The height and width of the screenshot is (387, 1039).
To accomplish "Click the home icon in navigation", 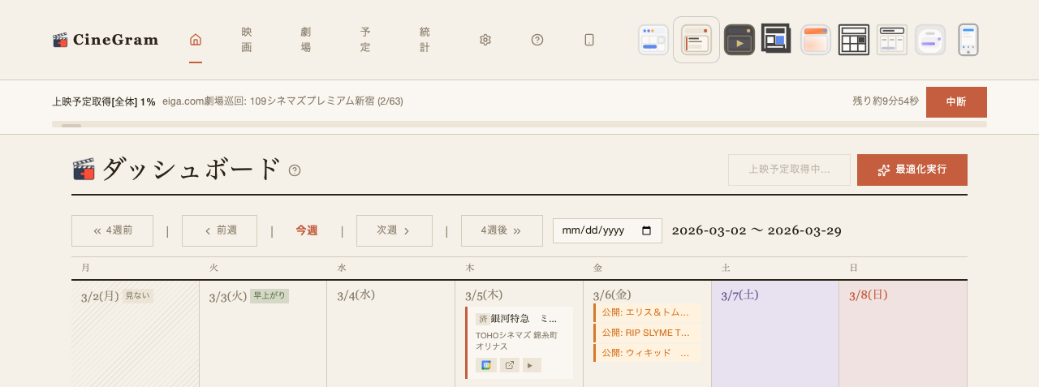I will pyautogui.click(x=195, y=40).
